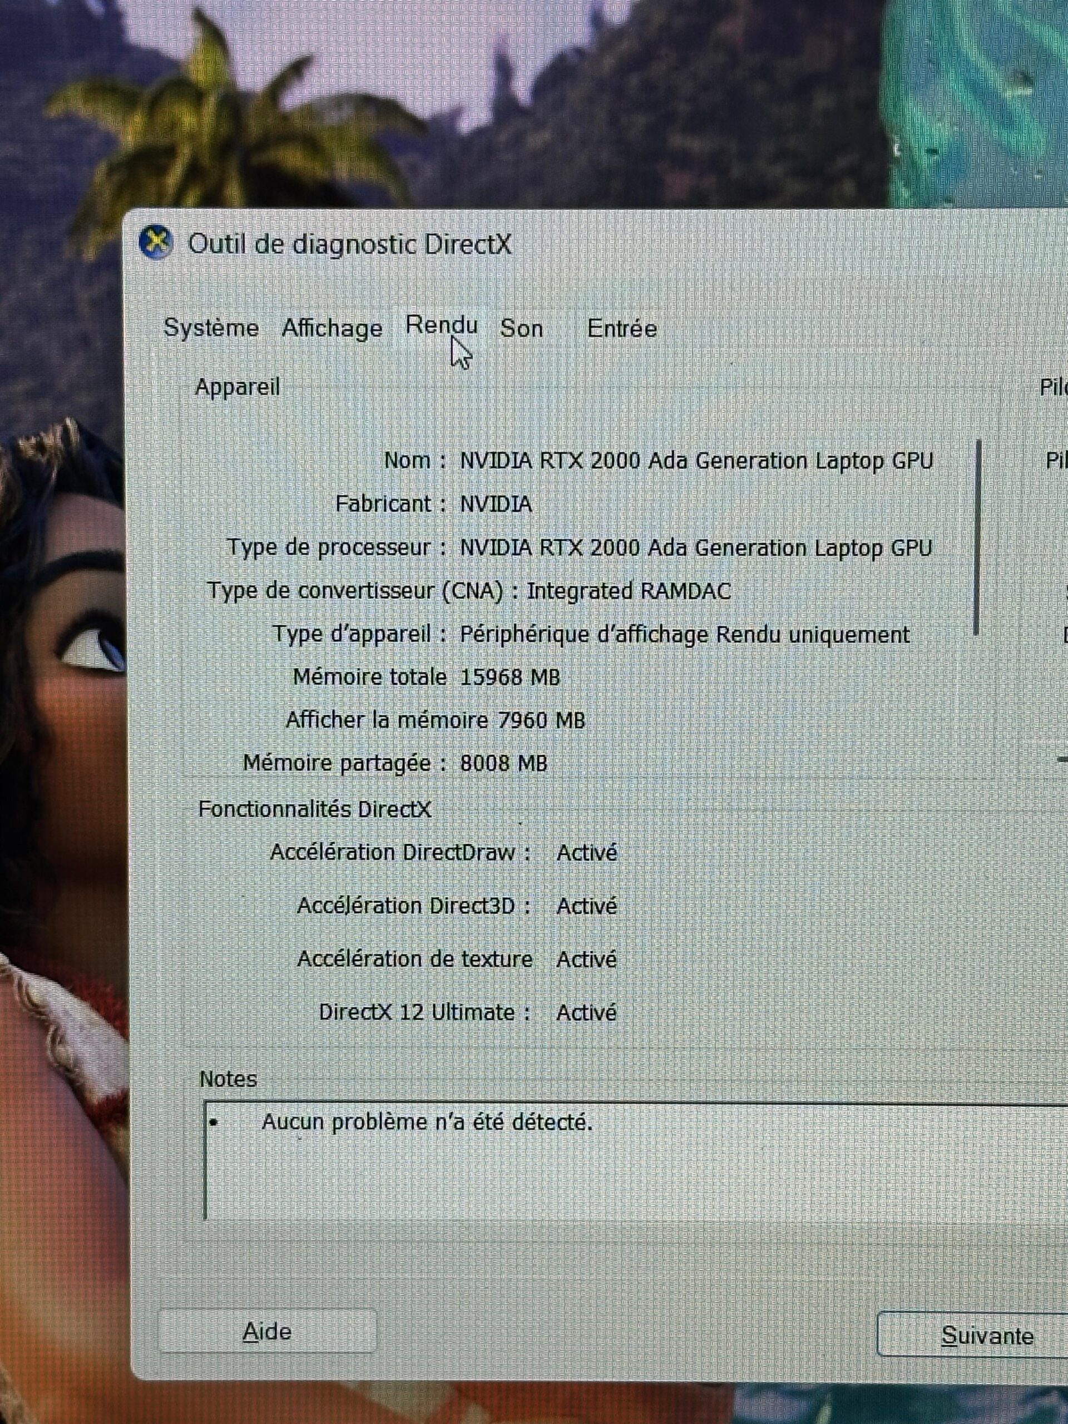Screen dimensions: 1068x1424
Task: Click the 'Type de processeur' GPU value
Action: coord(696,548)
